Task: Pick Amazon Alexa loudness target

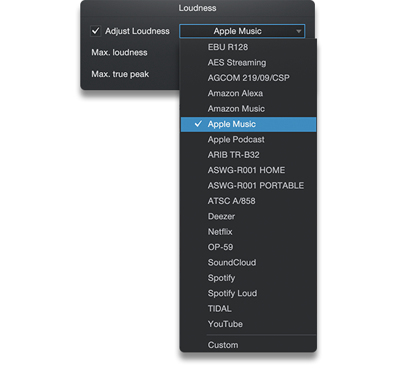Action: [249, 93]
